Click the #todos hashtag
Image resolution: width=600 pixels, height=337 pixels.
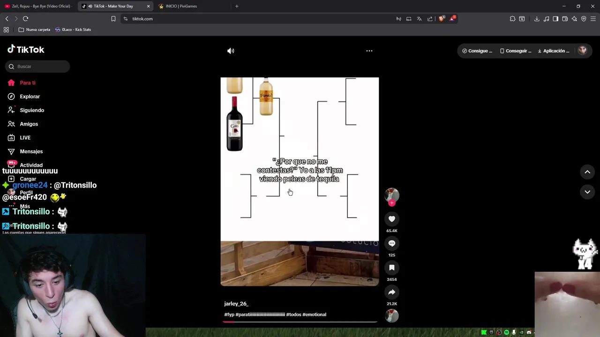(293, 315)
